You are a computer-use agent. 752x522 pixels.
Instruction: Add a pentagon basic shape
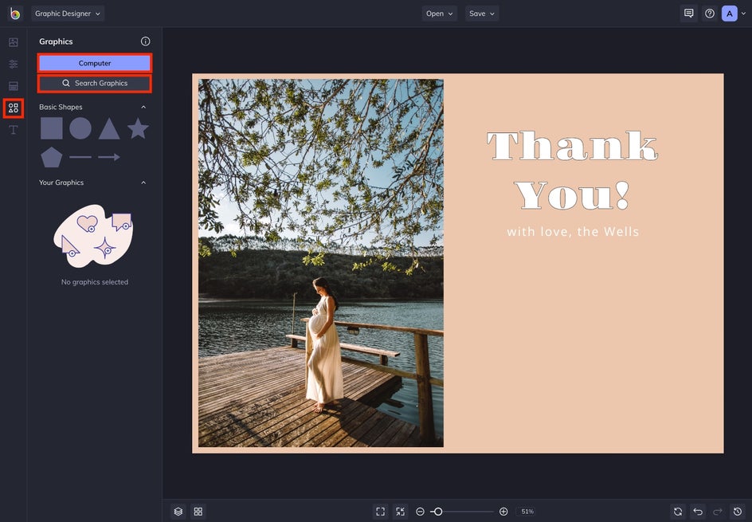coord(51,157)
